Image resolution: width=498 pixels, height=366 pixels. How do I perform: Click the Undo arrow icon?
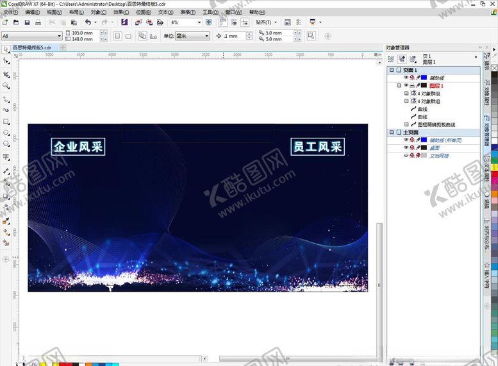point(88,22)
